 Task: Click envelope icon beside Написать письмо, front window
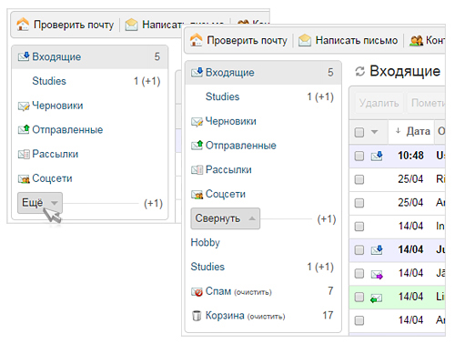coord(305,40)
